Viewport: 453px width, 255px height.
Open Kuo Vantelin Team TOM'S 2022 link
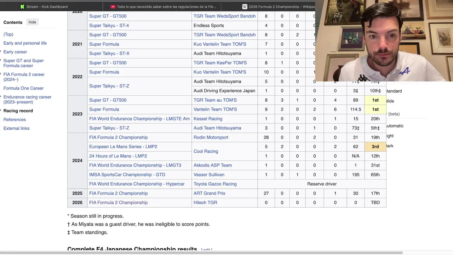[x=220, y=72]
